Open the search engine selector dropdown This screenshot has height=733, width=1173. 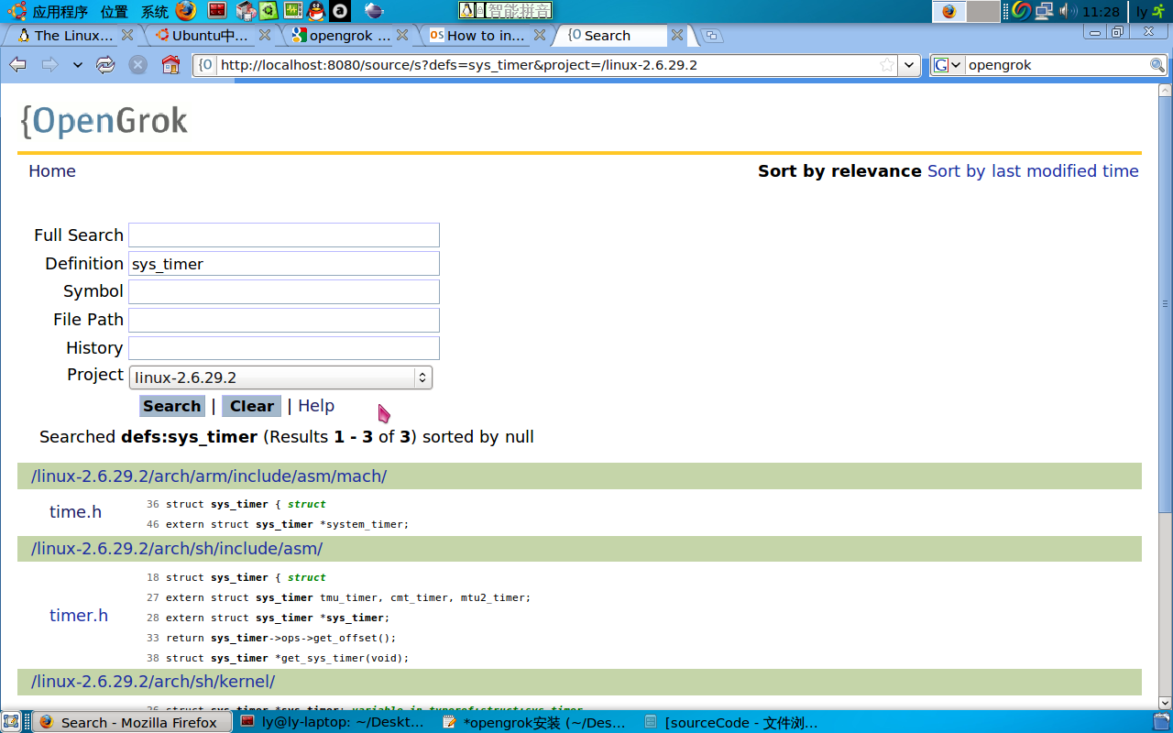tap(948, 65)
